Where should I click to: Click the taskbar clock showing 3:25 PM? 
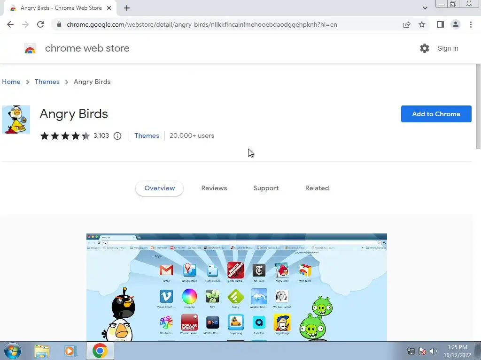click(457, 351)
